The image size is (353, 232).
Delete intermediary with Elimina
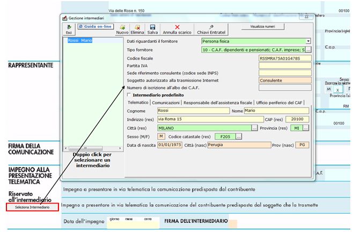137,30
